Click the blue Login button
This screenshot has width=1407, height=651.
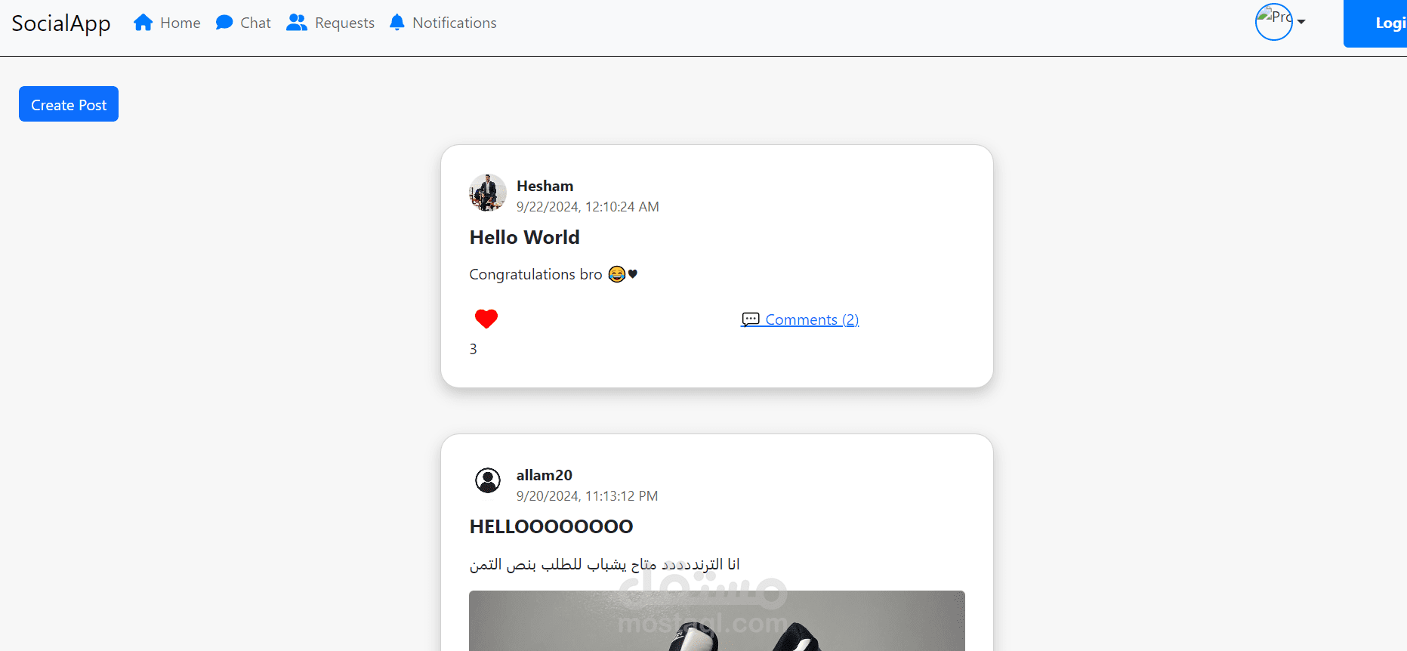1375,23
